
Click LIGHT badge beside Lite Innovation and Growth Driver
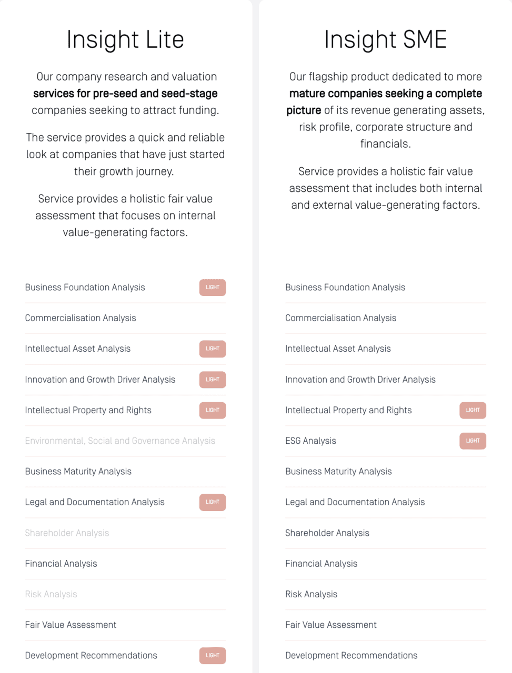[213, 380]
